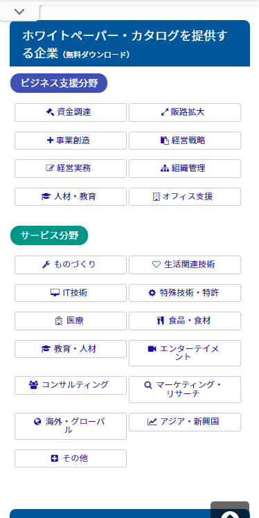
Task: Open the 経営戦略 category
Action: 185,141
